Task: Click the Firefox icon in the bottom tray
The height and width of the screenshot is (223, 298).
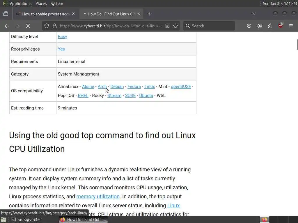Action: click(x=265, y=220)
